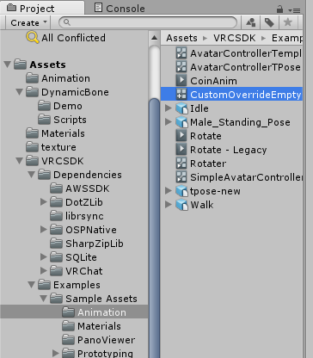Select Animation folder under Sample Assets
The image size is (313, 358).
coord(74,312)
